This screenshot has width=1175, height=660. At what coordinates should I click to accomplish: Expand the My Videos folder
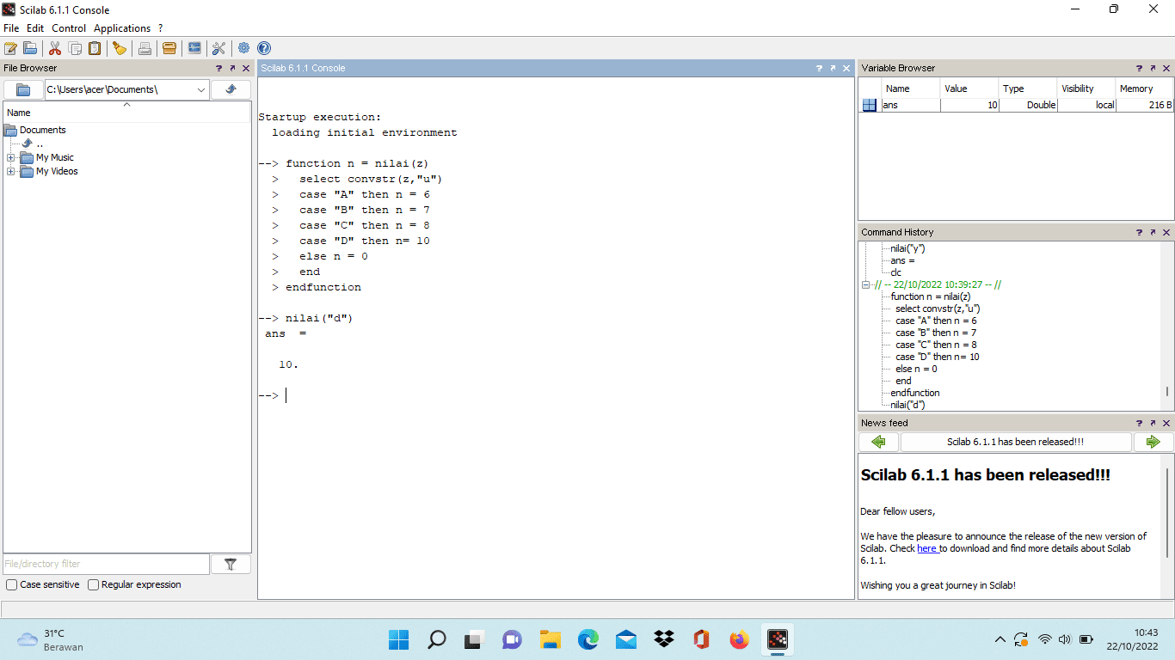(11, 172)
